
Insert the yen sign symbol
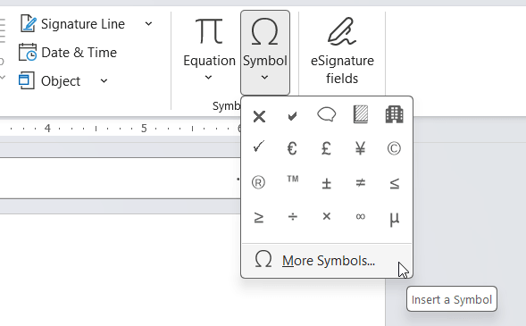pos(360,148)
